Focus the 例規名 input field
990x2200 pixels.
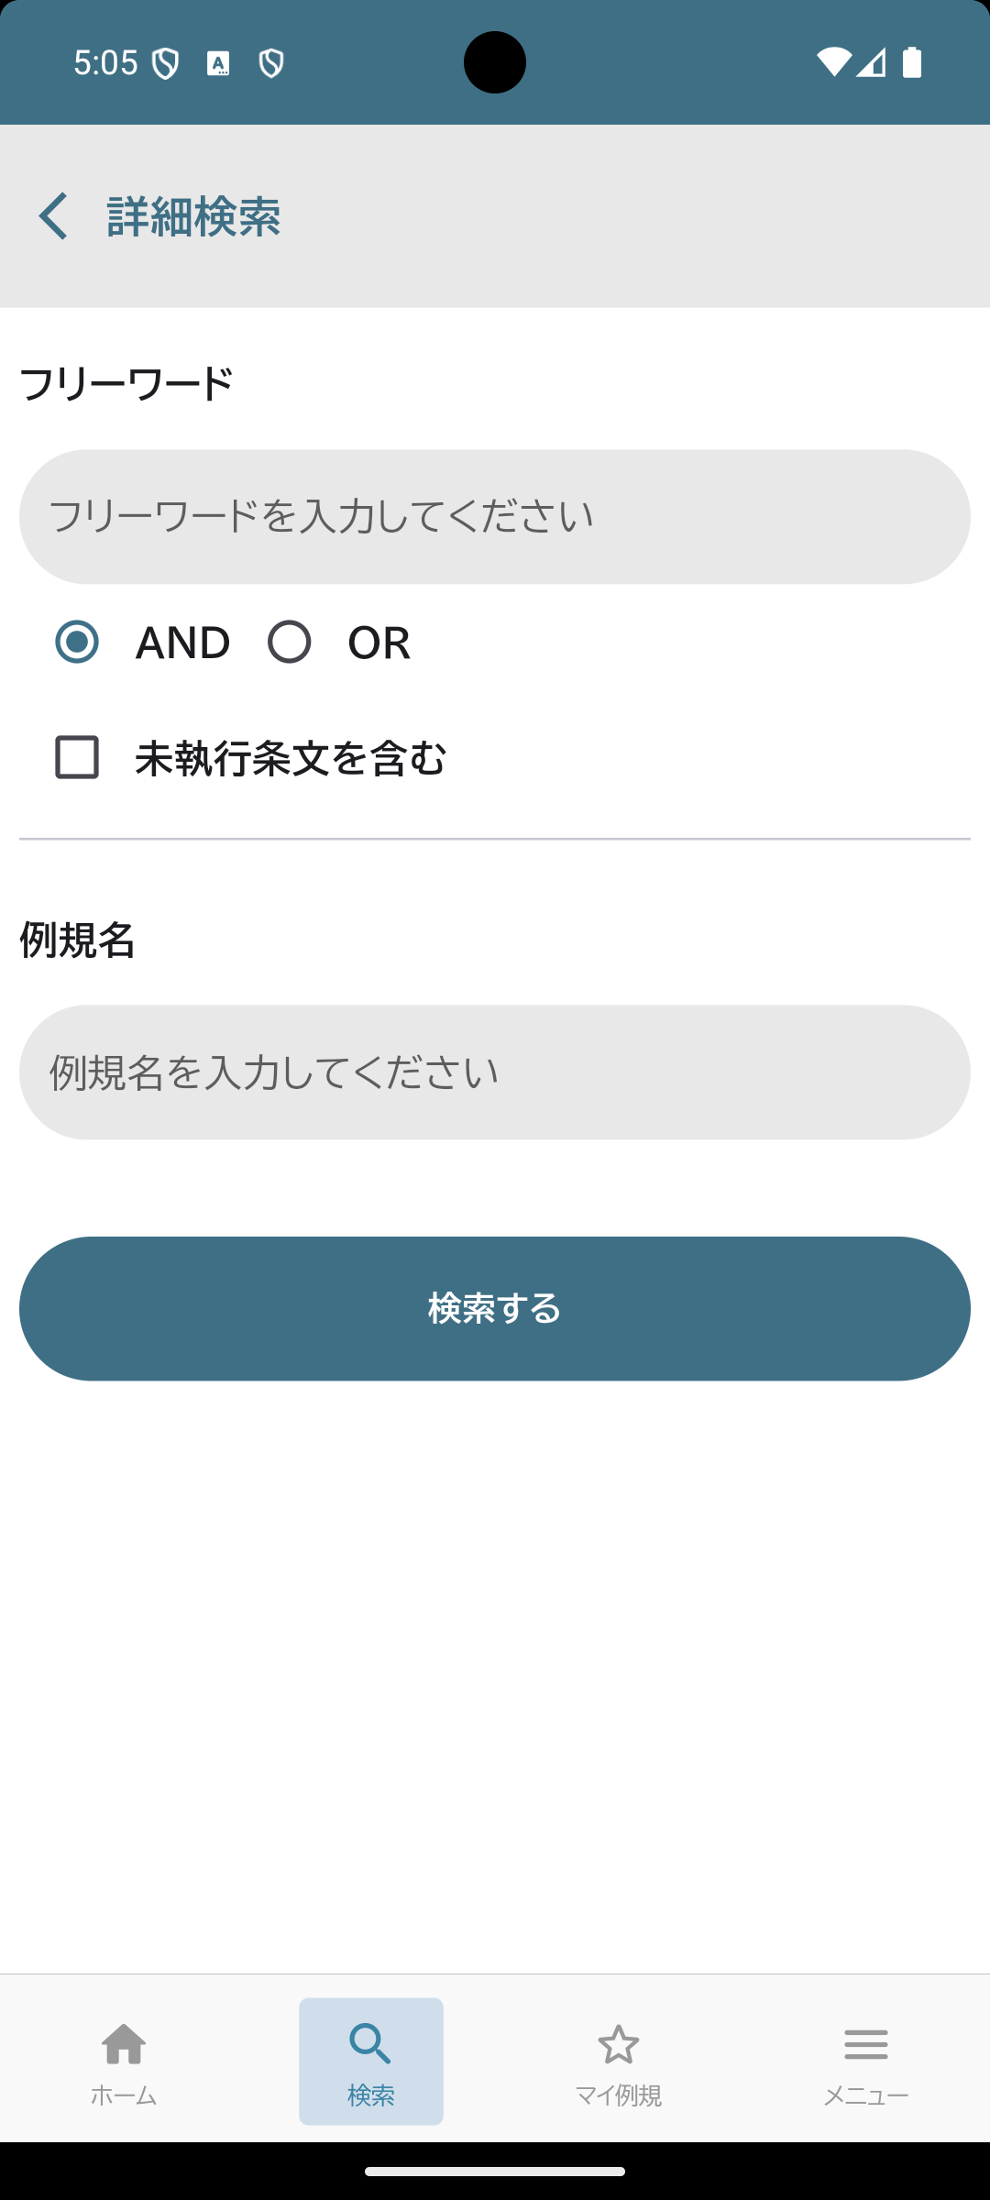click(x=495, y=1072)
